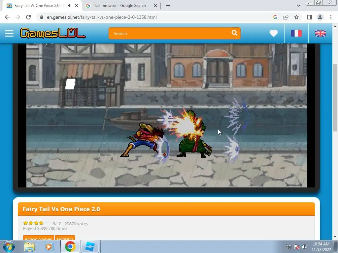
Task: Close the Fairy Tail Vs One Piece tab
Action: (x=77, y=6)
